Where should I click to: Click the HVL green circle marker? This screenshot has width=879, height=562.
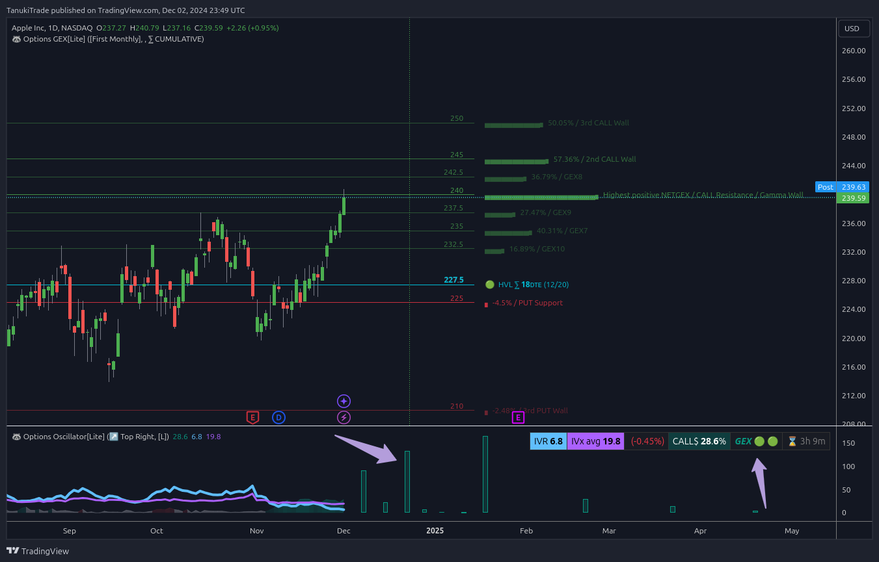click(490, 285)
